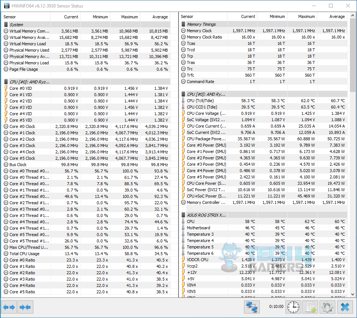Select the ASUS ROG STRIX X... group header
The height and width of the screenshot is (318, 357).
point(263,215)
